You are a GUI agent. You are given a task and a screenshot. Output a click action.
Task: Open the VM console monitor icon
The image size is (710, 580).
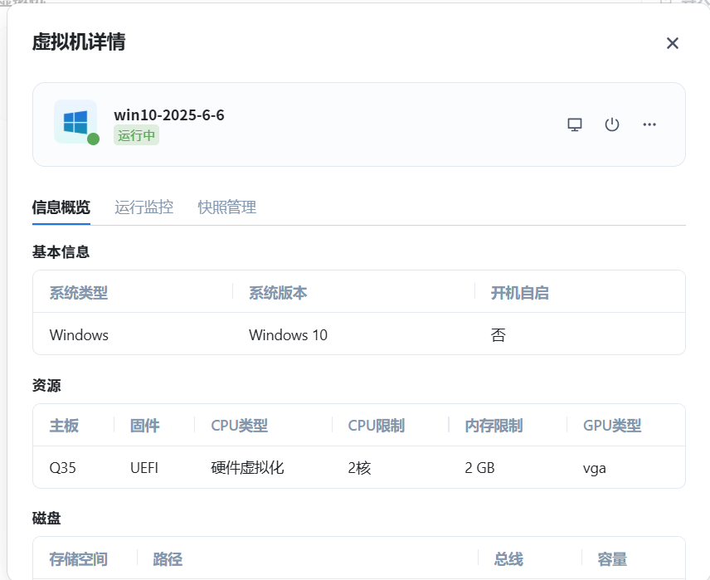(x=575, y=124)
